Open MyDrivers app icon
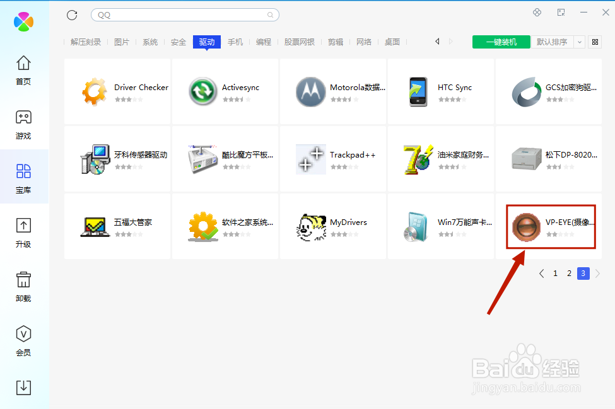The image size is (615, 409). pyautogui.click(x=310, y=227)
